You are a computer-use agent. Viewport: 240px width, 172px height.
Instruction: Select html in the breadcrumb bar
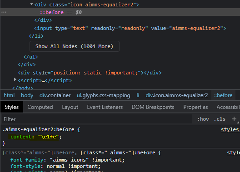[9, 95]
